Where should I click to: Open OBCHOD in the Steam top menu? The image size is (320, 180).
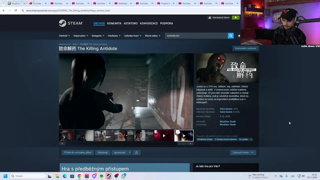(99, 23)
